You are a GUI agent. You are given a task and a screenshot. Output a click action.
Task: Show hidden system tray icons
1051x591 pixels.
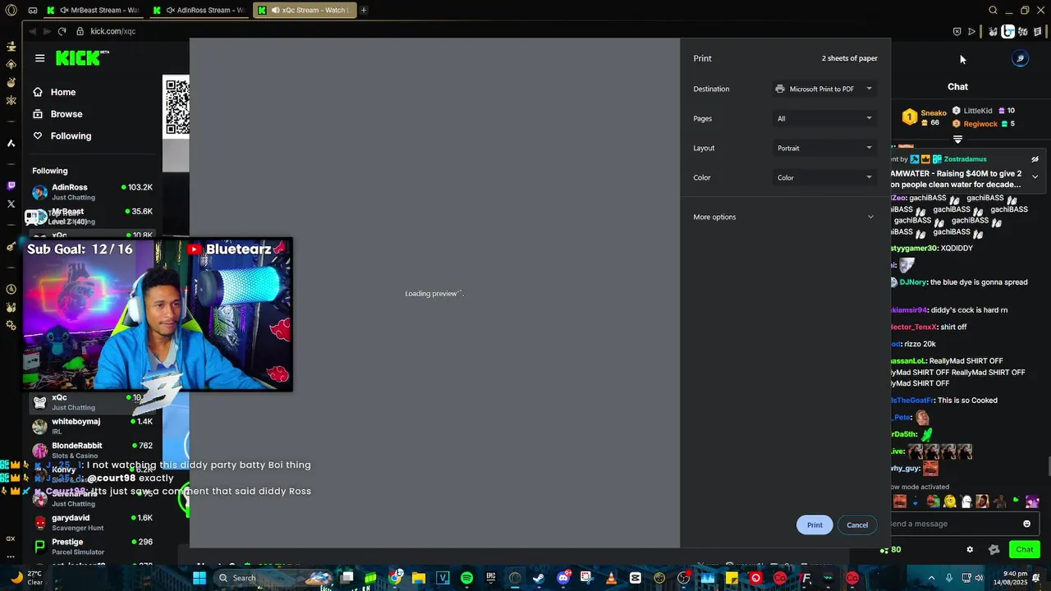pos(933,578)
